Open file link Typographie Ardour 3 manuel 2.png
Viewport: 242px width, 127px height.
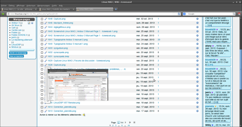[70, 40]
